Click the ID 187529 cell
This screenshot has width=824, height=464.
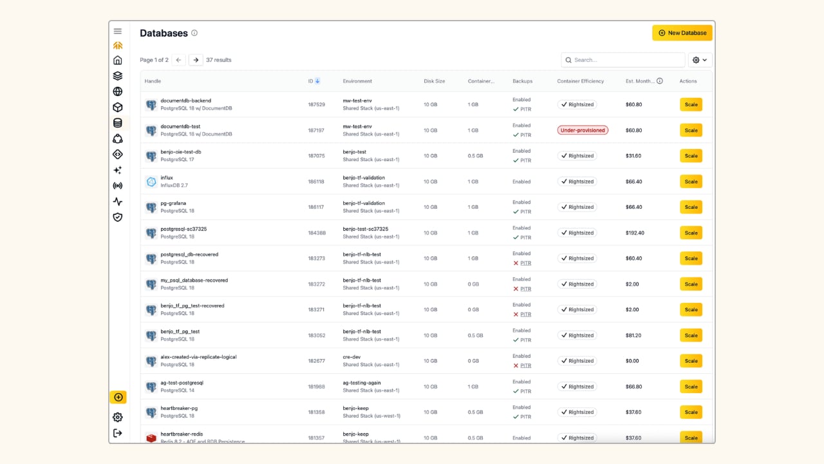(x=316, y=104)
